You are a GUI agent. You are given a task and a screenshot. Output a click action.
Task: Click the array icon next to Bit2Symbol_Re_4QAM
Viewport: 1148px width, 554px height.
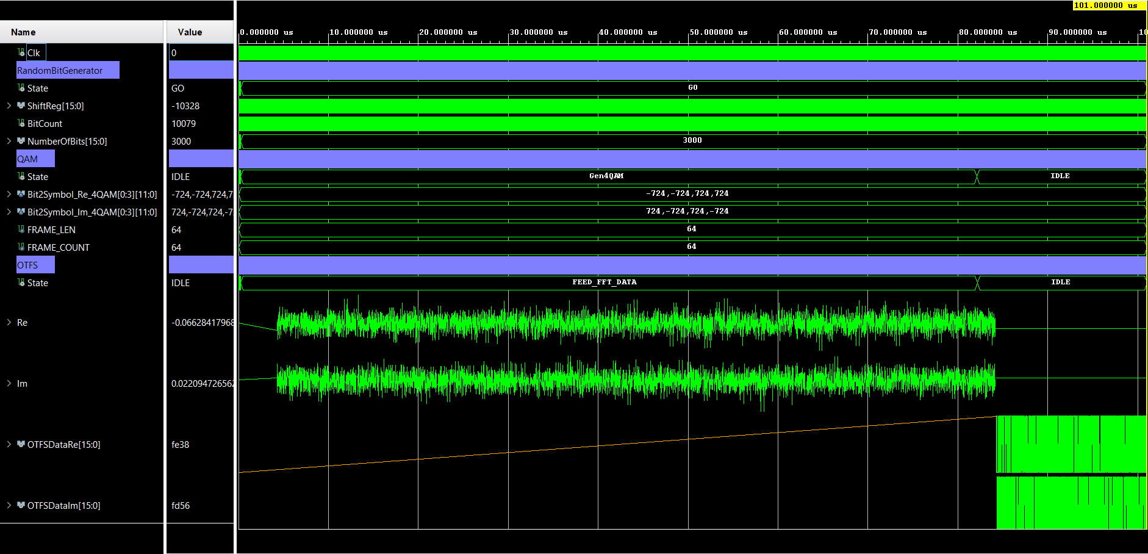[x=20, y=194]
